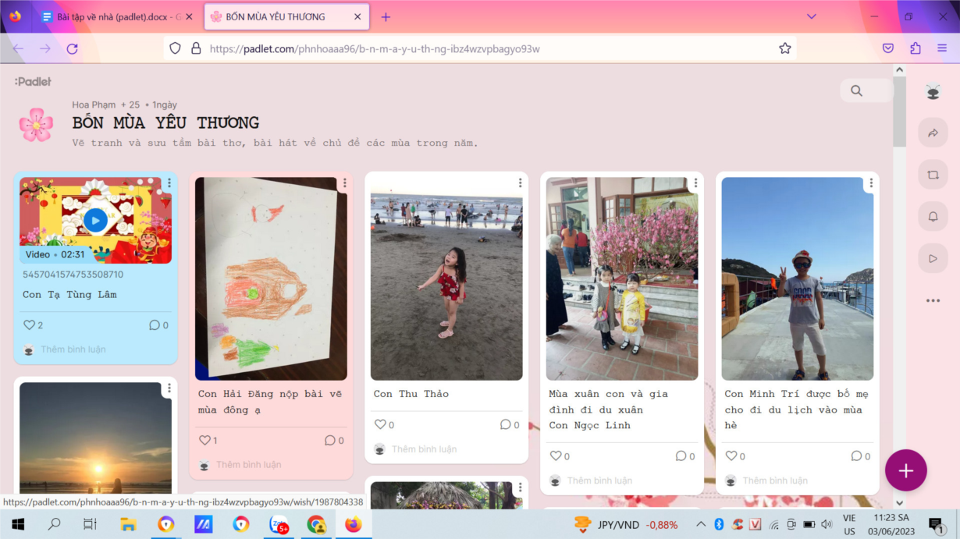
Task: Click the Padlet share arrow icon
Action: pos(933,133)
